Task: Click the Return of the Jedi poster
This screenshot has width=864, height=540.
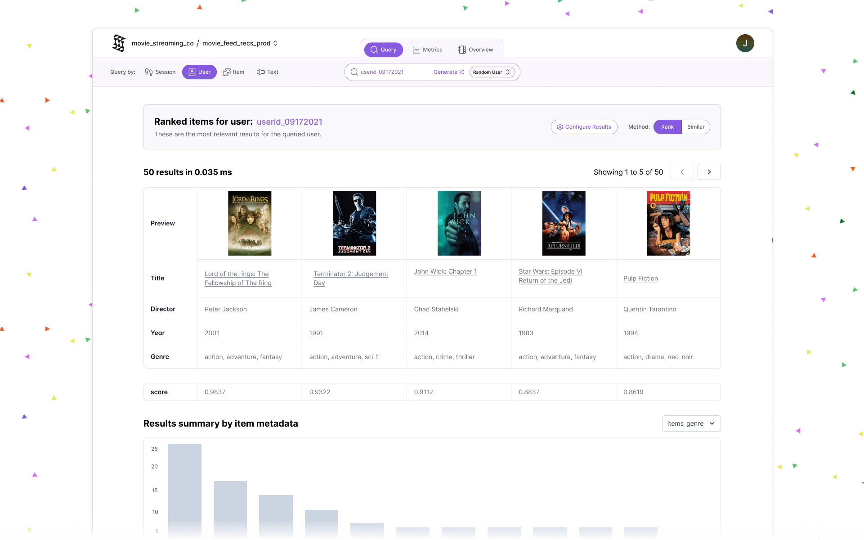Action: (564, 223)
